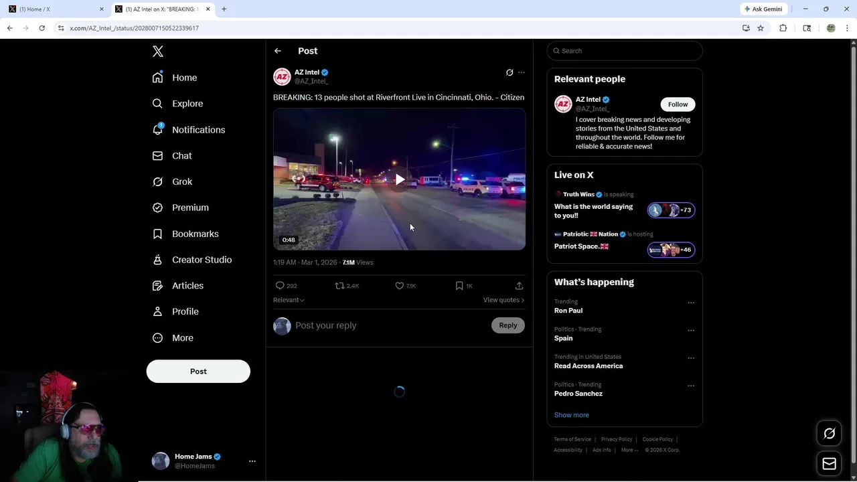
Task: Open floating Messages envelope button
Action: pos(830,464)
